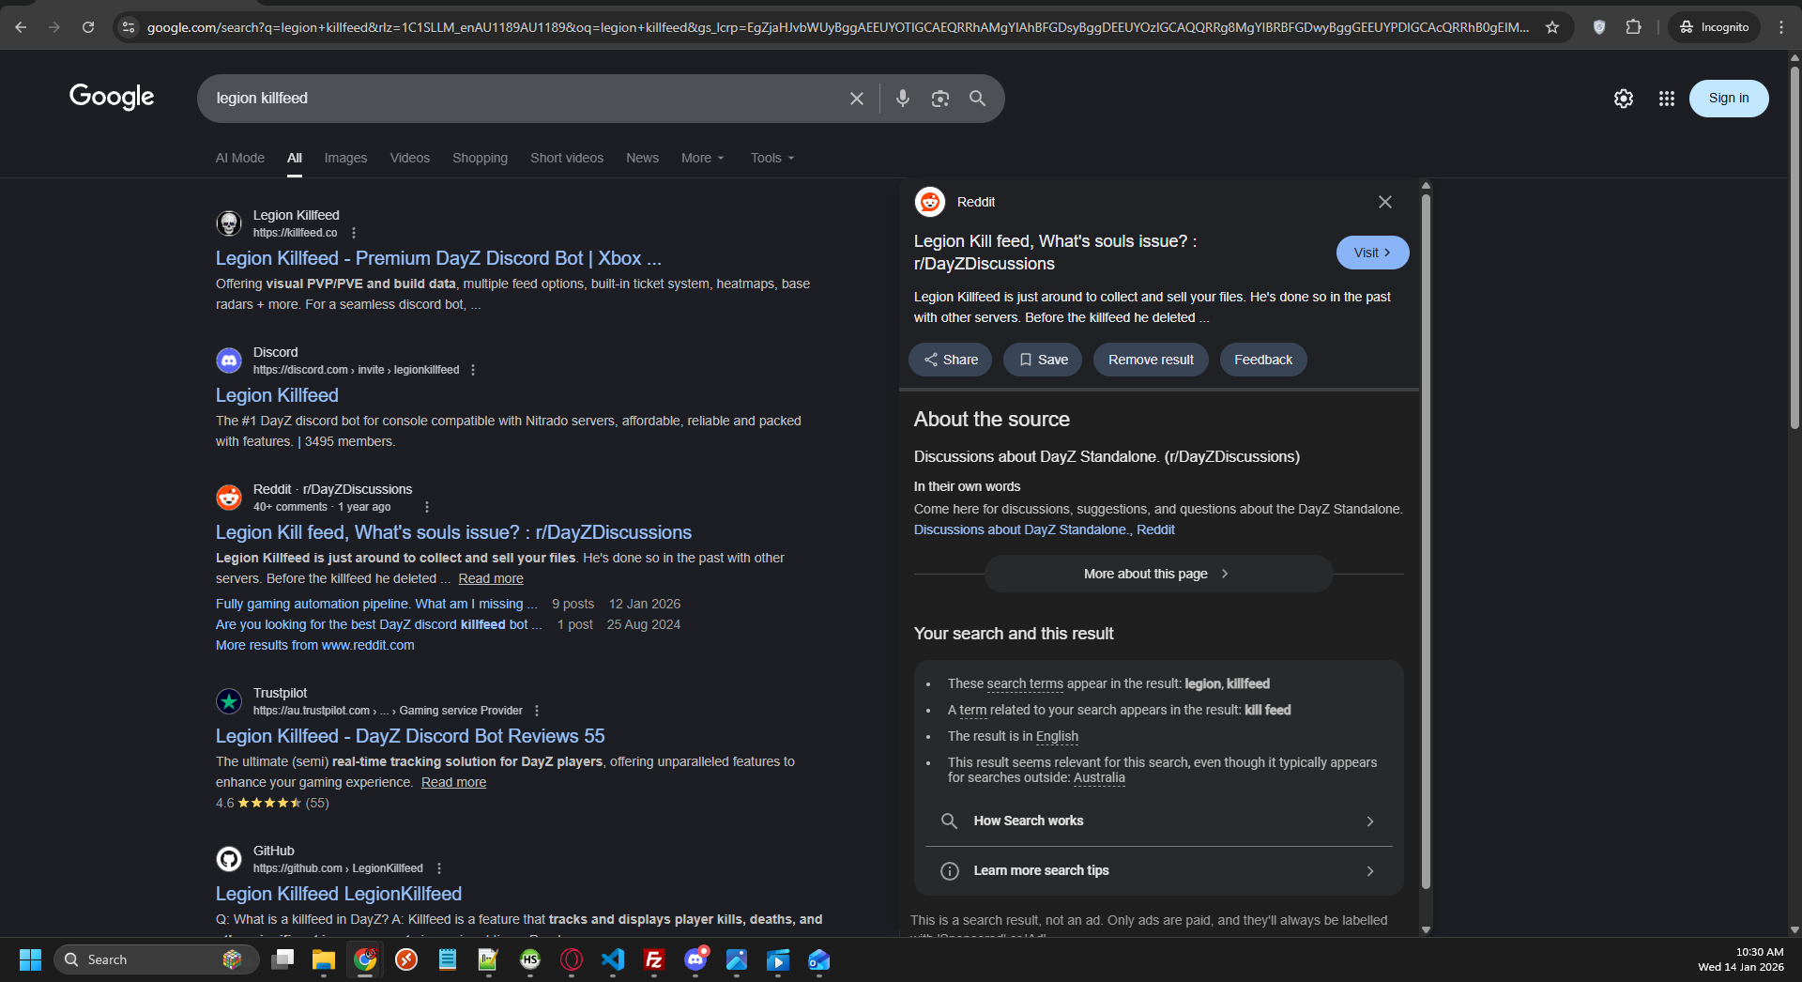Expand 'Learn more search tips' row
1802x982 pixels.
pos(1158,871)
